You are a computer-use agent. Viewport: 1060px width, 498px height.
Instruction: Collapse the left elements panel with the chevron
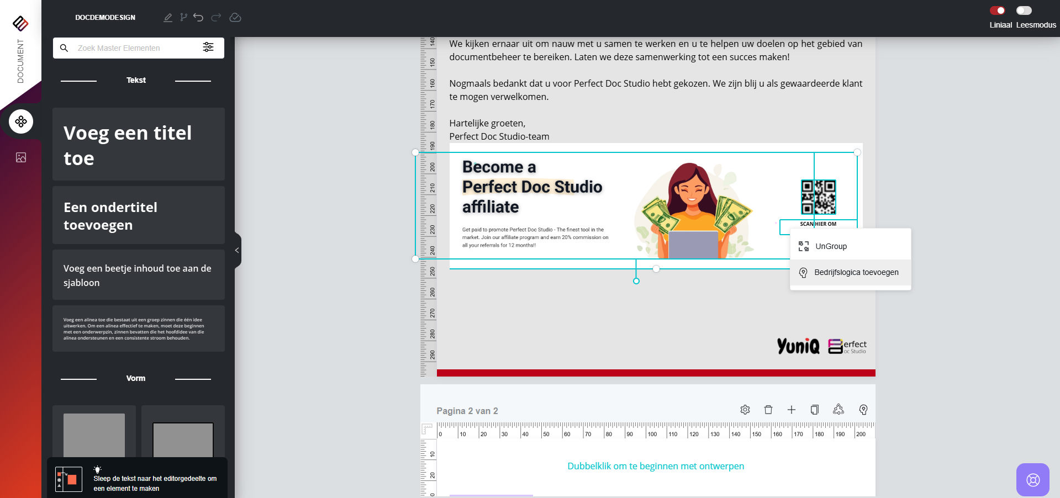(237, 250)
